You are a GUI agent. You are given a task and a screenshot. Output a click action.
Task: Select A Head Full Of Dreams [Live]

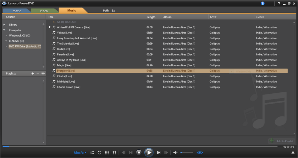[74, 27]
